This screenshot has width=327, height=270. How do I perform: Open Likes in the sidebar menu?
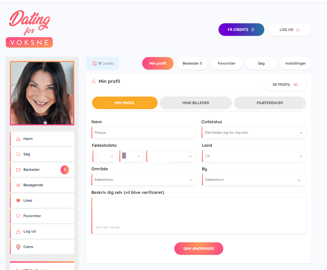42,201
